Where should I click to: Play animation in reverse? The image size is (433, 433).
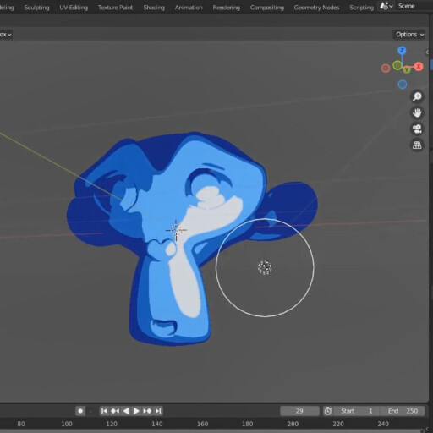[x=126, y=411]
